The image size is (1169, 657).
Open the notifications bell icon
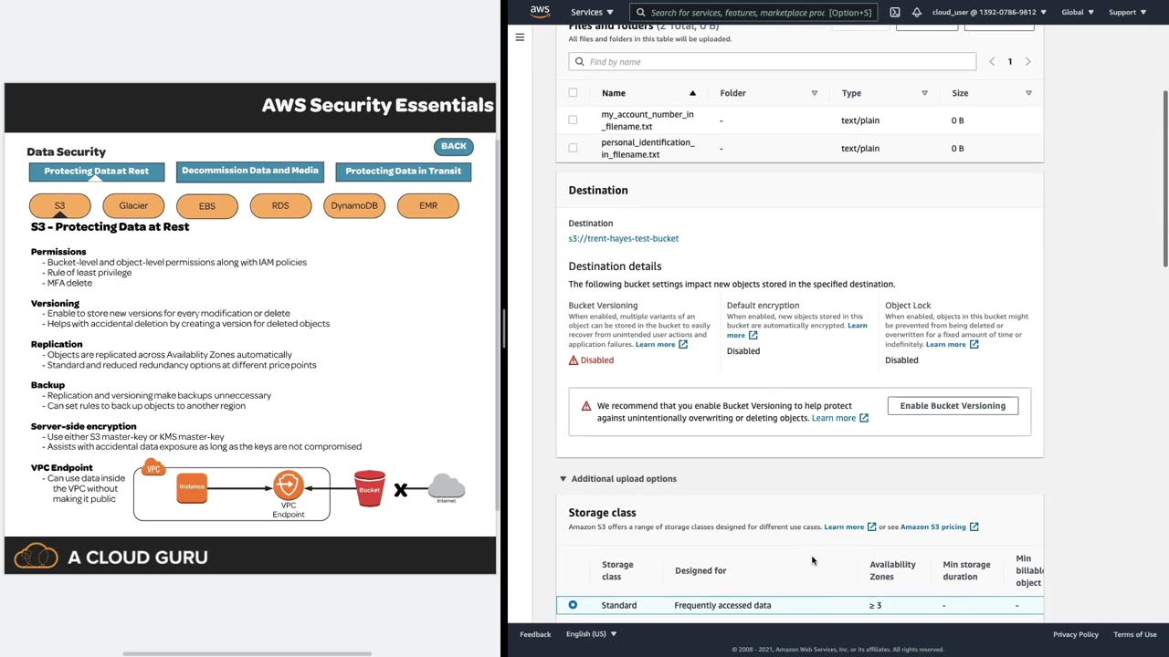point(915,12)
